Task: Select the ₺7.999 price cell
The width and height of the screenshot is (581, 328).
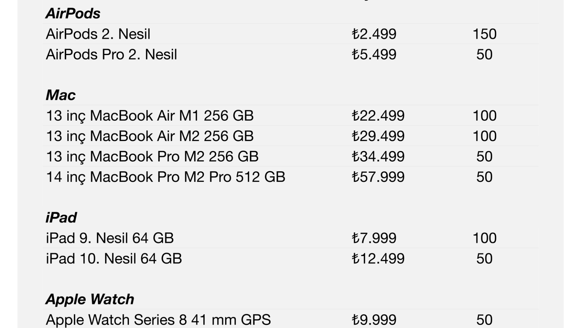Action: pyautogui.click(x=374, y=238)
